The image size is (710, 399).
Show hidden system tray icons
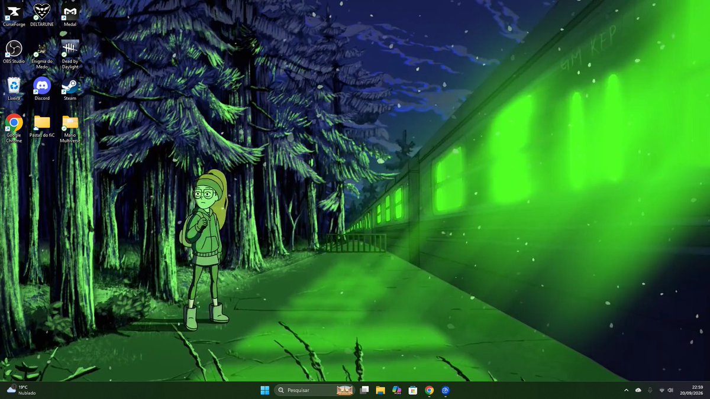click(626, 390)
